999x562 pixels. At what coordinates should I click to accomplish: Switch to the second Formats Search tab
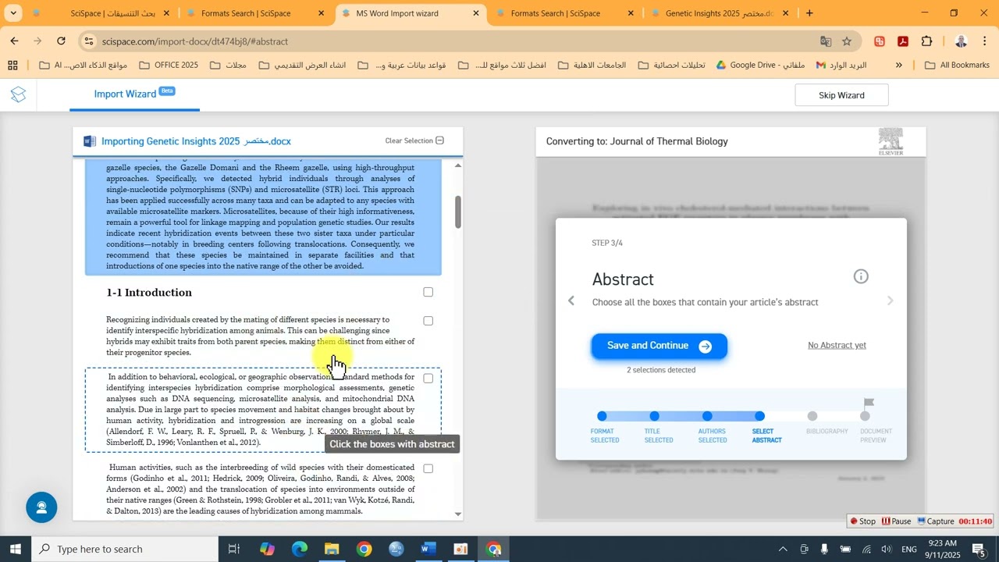click(566, 13)
